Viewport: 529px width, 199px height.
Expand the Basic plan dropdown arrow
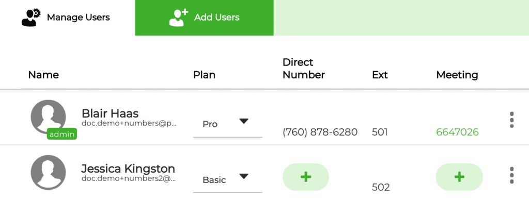click(x=244, y=176)
